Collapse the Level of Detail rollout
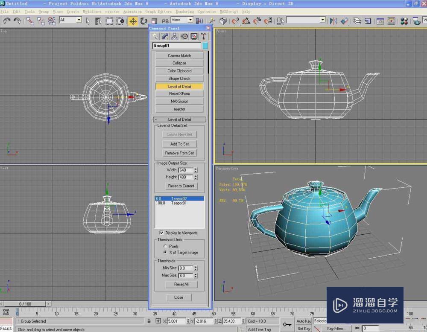This screenshot has width=427, height=332. tap(179, 119)
